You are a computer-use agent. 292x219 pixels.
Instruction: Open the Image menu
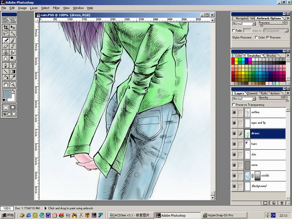(x=22, y=8)
